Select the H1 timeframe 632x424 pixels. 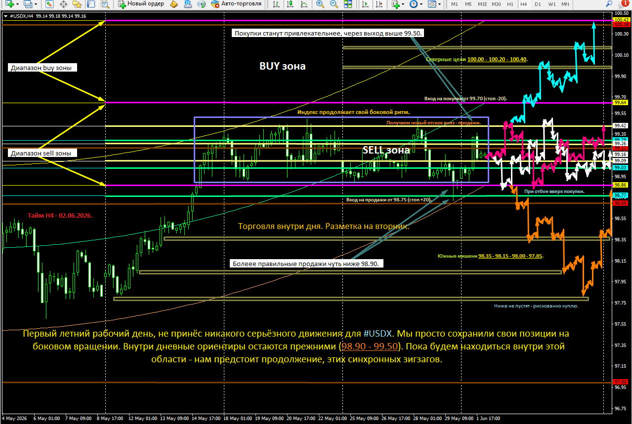(510, 4)
